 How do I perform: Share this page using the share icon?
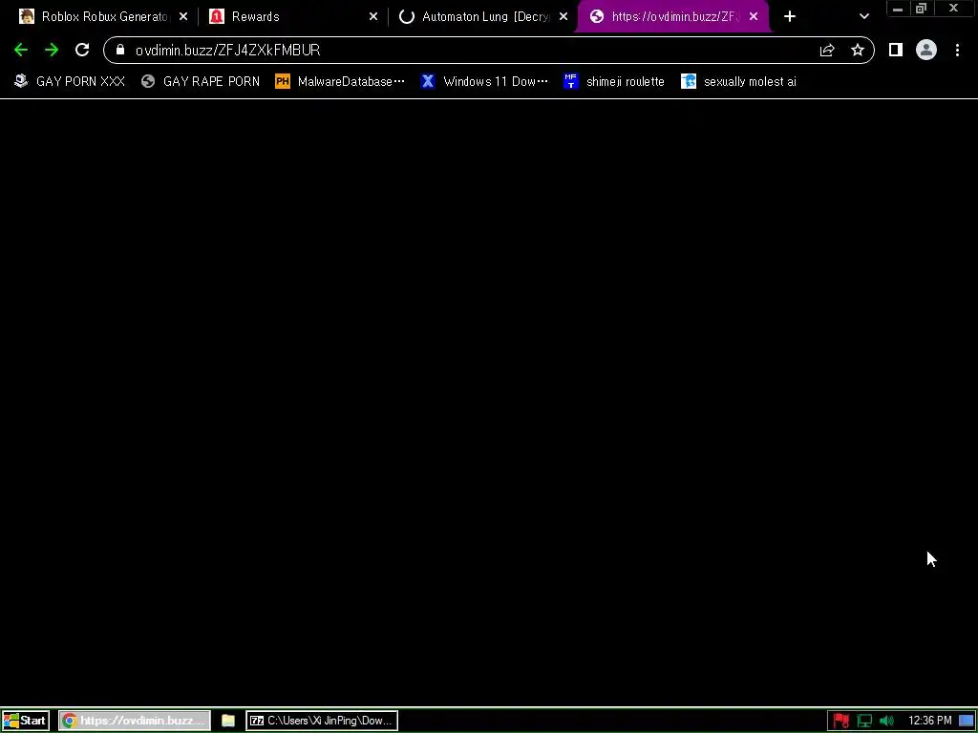click(x=827, y=50)
